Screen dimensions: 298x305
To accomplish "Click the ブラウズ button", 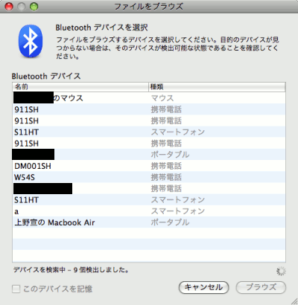I will (261, 287).
